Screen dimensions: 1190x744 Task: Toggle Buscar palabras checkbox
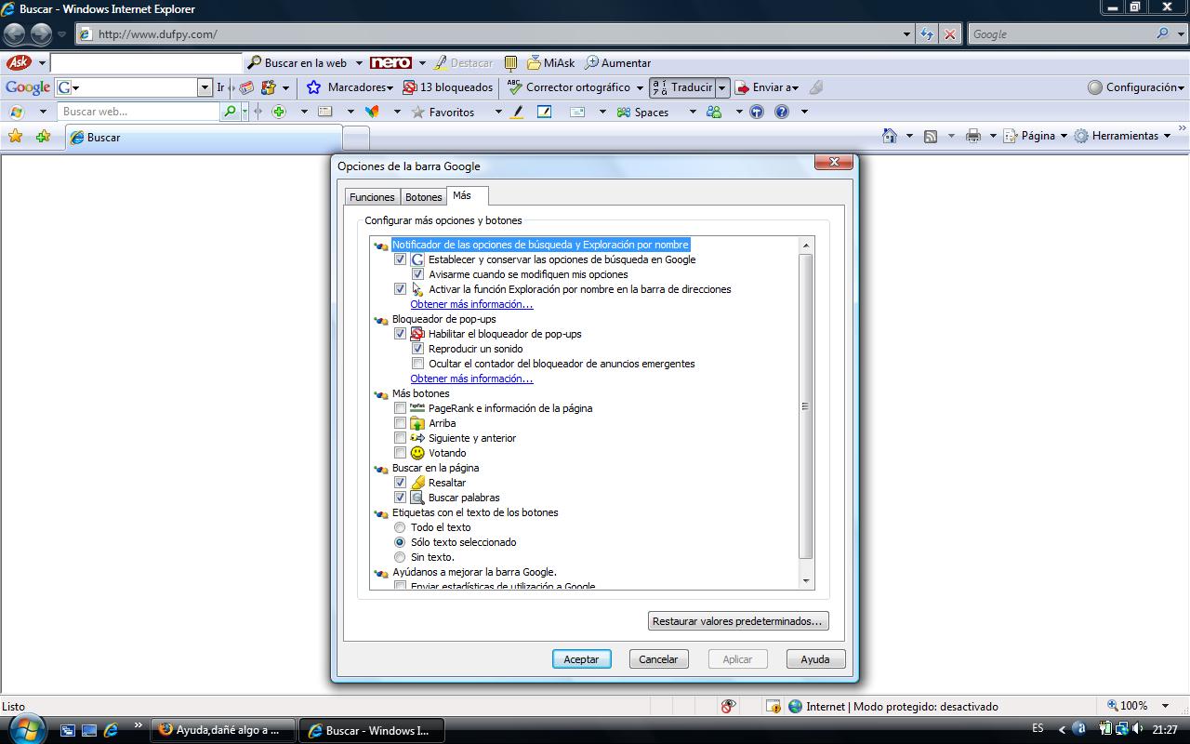click(401, 498)
